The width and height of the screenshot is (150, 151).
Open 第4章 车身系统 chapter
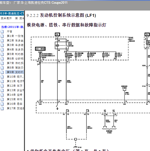click(15, 49)
